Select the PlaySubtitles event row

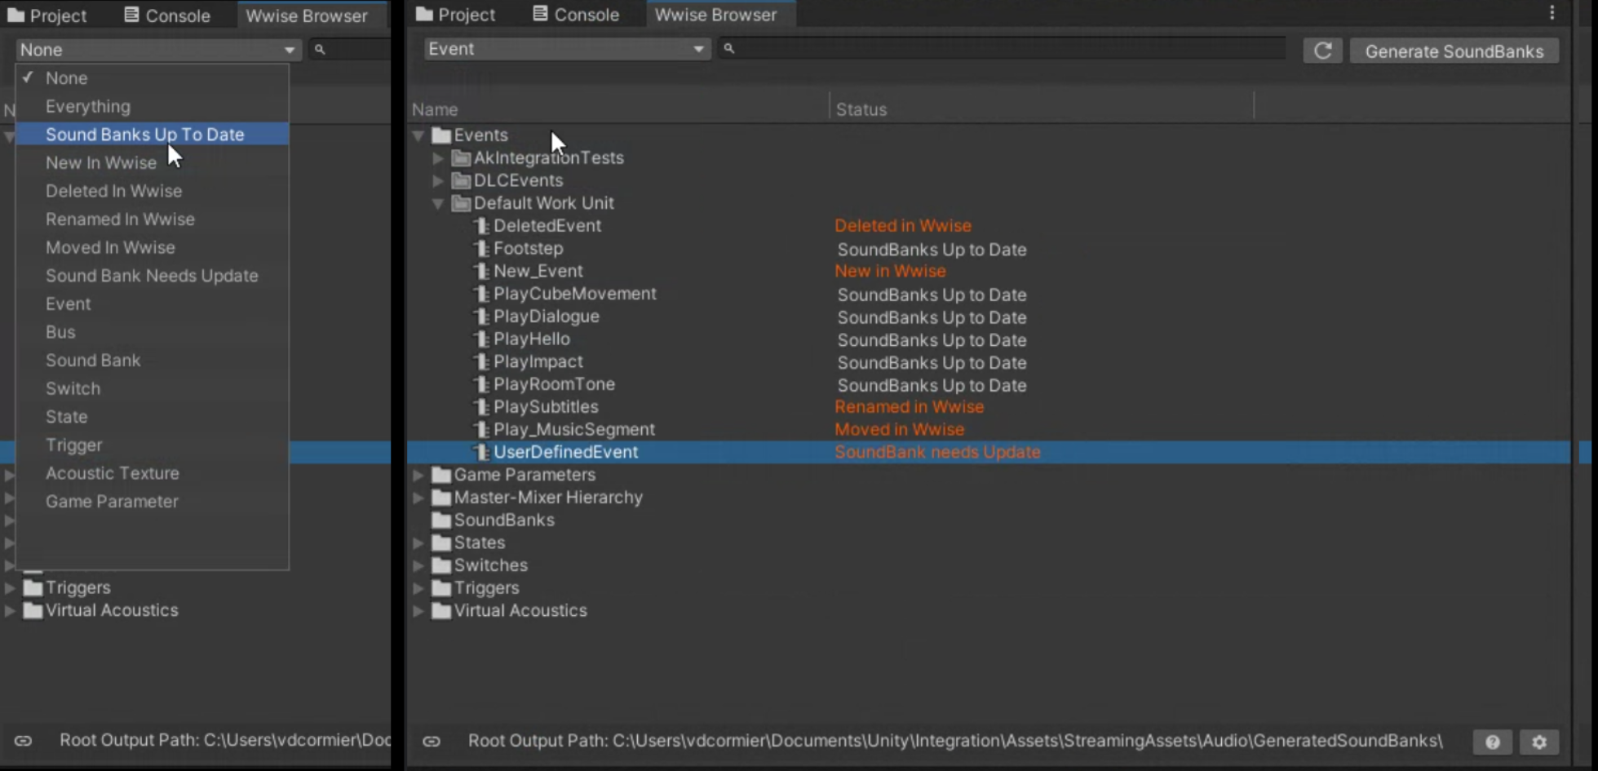click(546, 407)
